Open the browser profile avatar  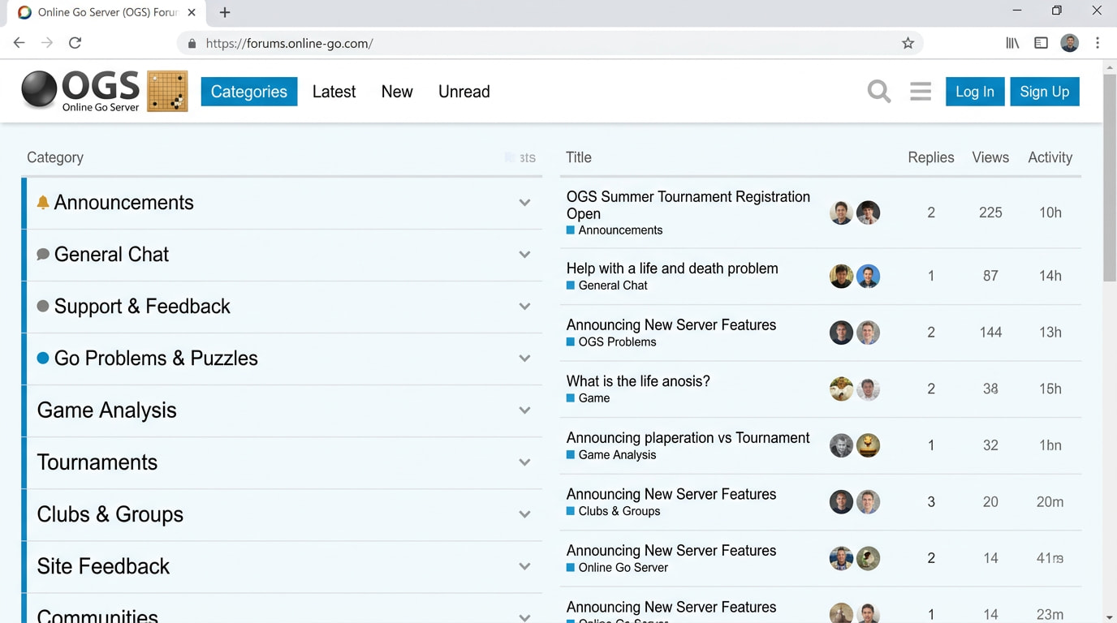coord(1069,43)
